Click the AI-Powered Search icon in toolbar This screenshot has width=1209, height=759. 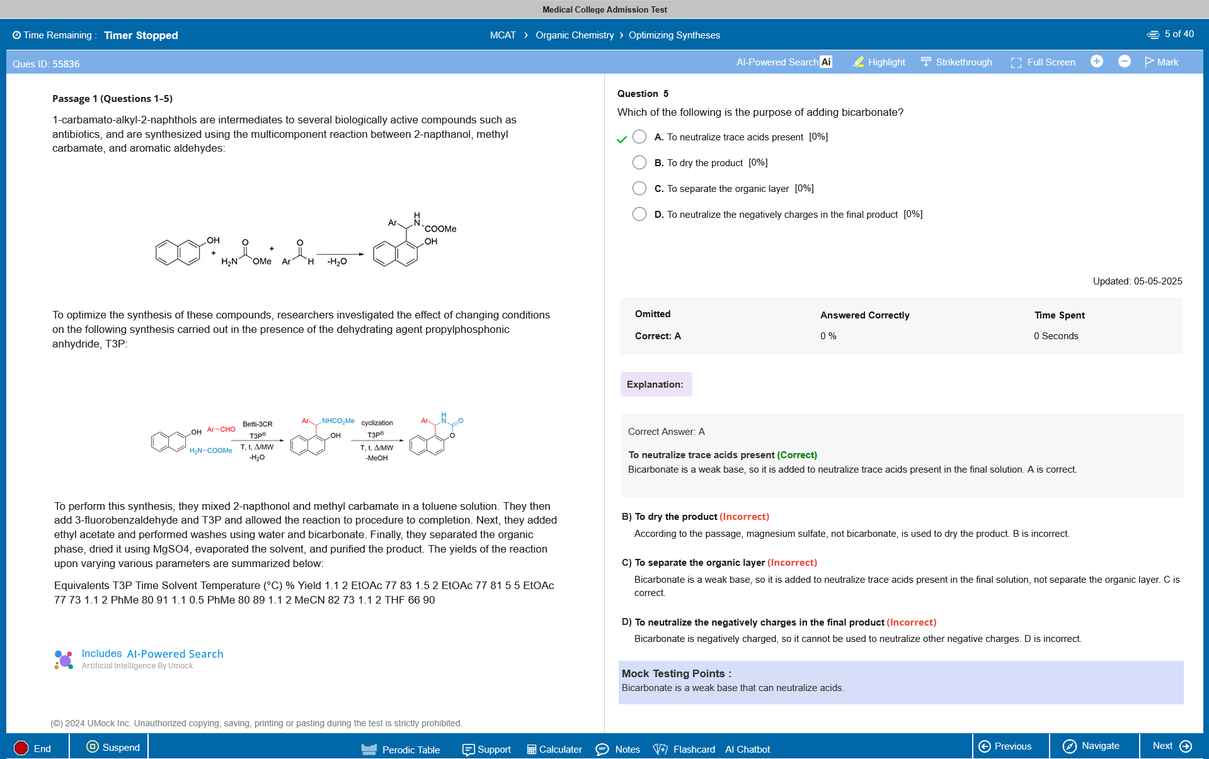tap(826, 62)
